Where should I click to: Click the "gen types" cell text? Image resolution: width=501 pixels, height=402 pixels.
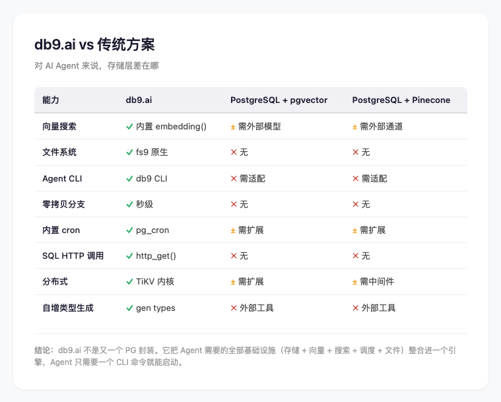(x=156, y=308)
